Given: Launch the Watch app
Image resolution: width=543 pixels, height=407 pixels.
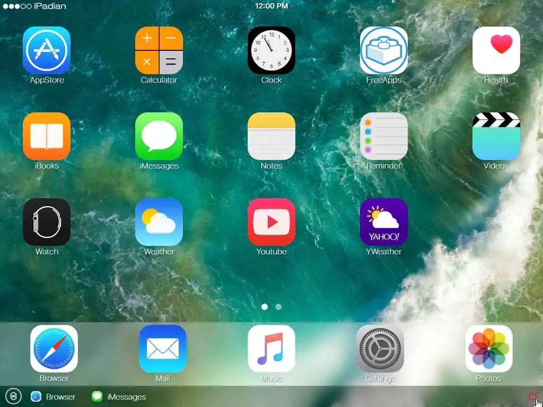Looking at the screenshot, I should click(47, 222).
